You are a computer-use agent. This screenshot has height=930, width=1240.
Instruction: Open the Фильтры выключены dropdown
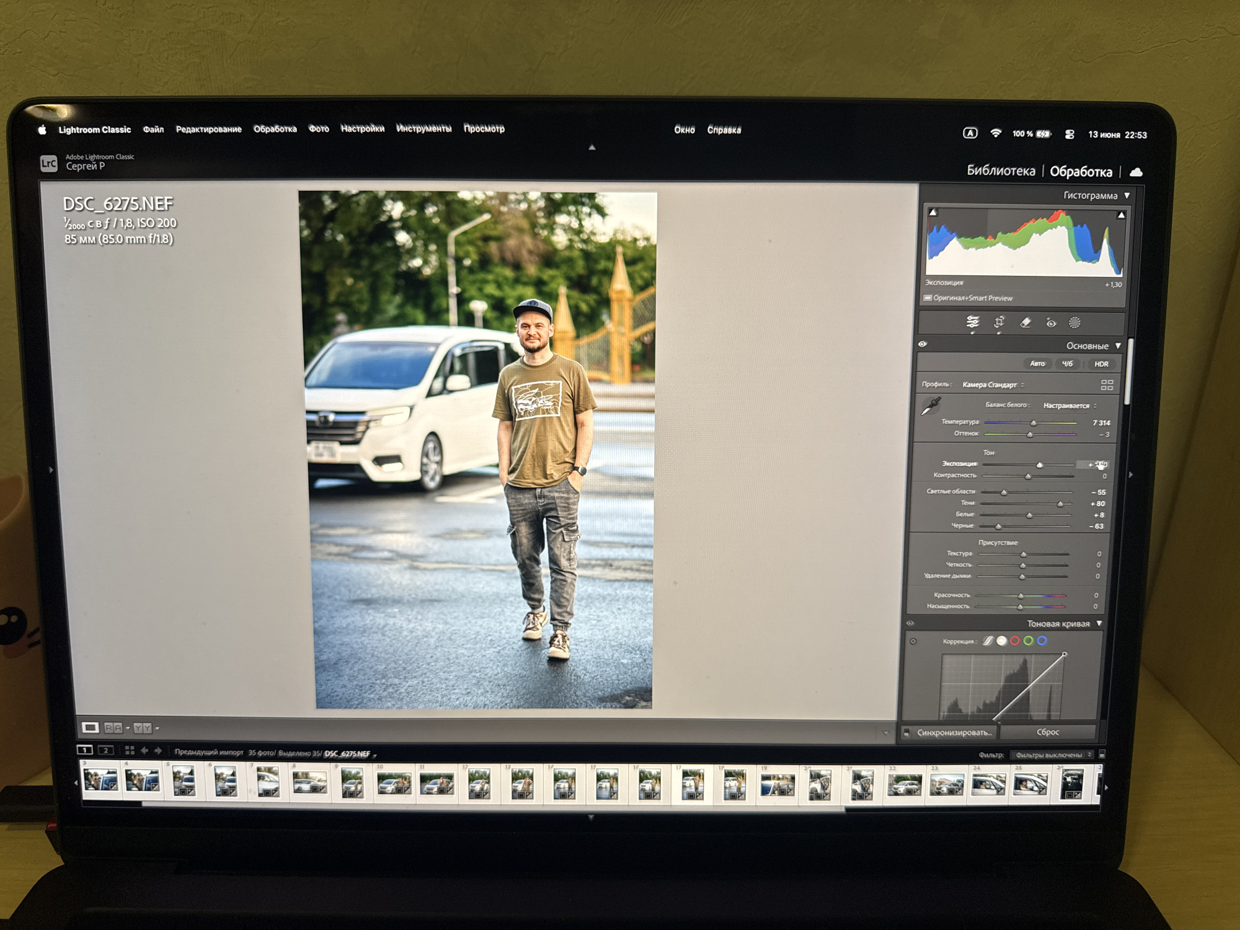click(1052, 755)
